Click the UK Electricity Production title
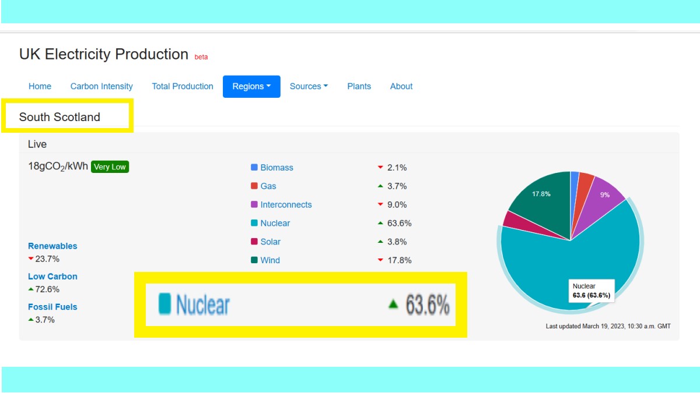Image resolution: width=700 pixels, height=393 pixels. pos(104,54)
